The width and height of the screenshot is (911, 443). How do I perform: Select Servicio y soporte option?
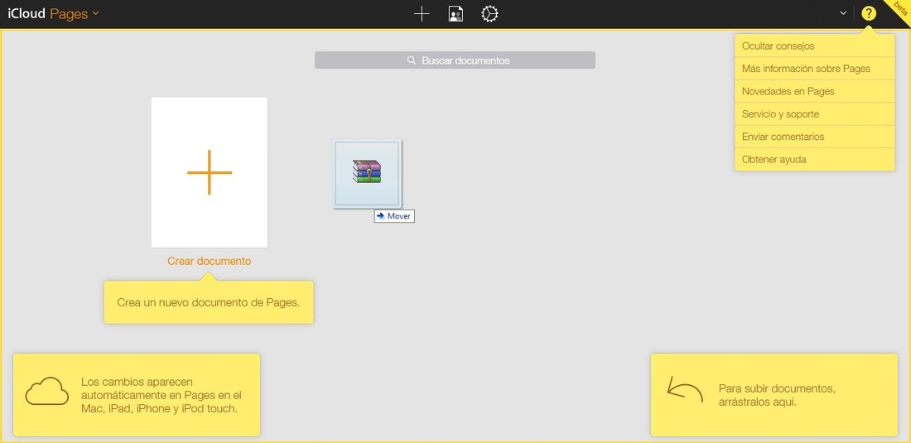point(815,113)
